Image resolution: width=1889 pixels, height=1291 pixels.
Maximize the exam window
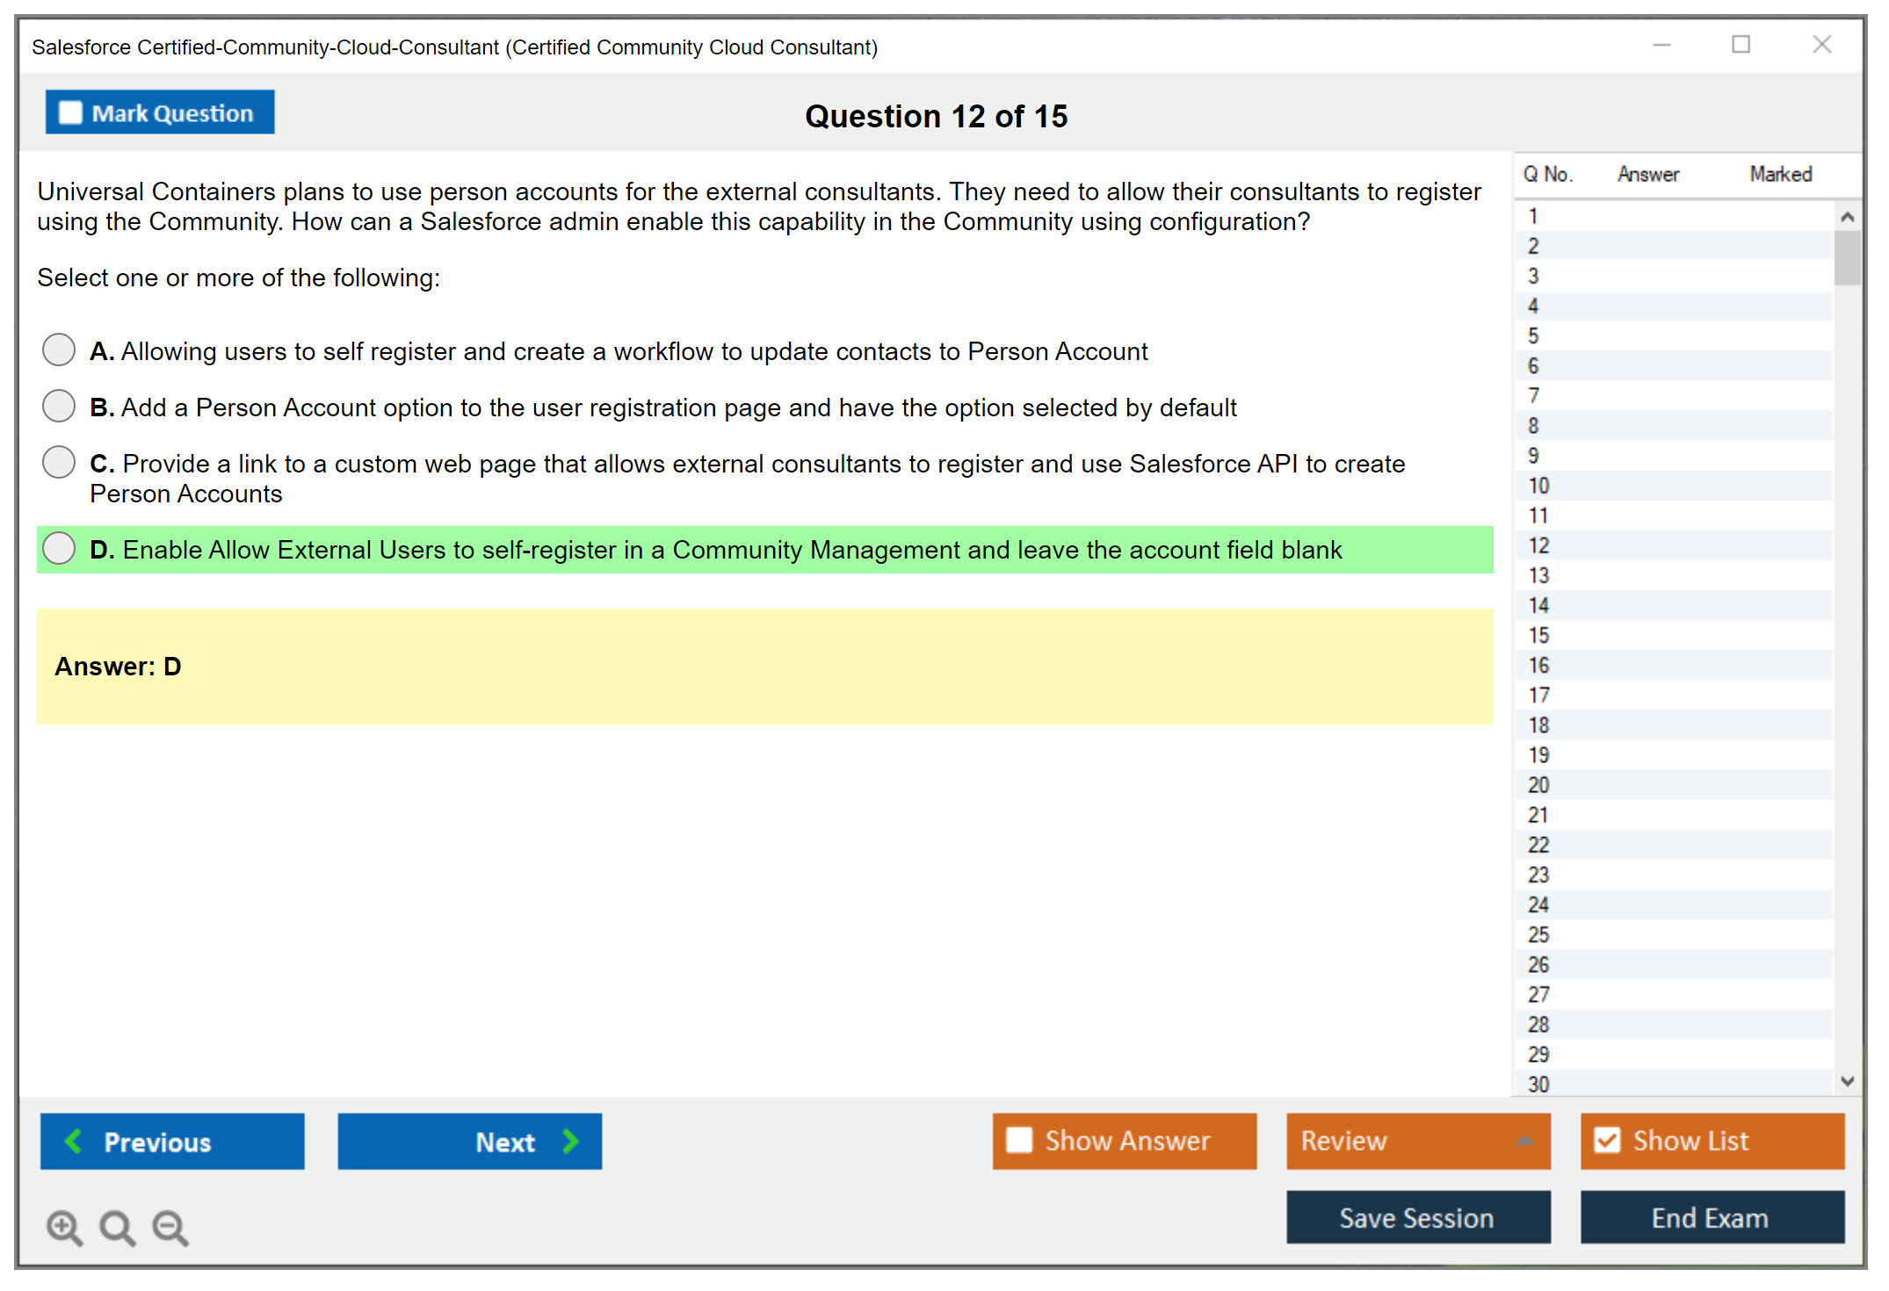tap(1741, 45)
